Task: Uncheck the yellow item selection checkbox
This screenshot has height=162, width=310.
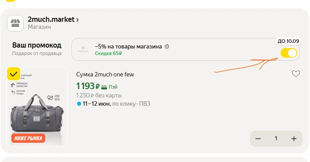Action: [14, 74]
